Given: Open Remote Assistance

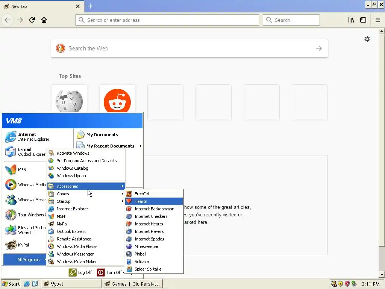Looking at the screenshot, I should coord(86,239).
